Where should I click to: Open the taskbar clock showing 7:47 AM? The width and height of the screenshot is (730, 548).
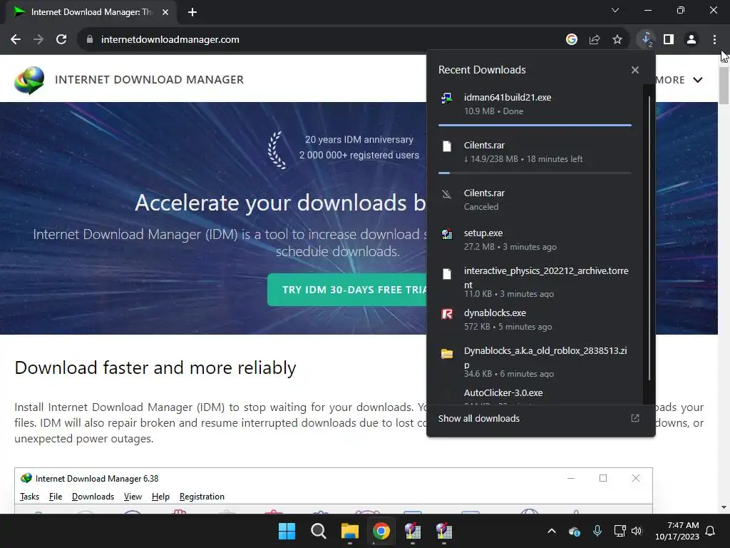click(677, 531)
